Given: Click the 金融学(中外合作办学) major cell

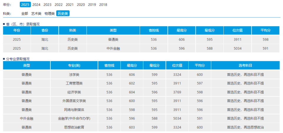Looking at the screenshot, I should click(x=74, y=119).
